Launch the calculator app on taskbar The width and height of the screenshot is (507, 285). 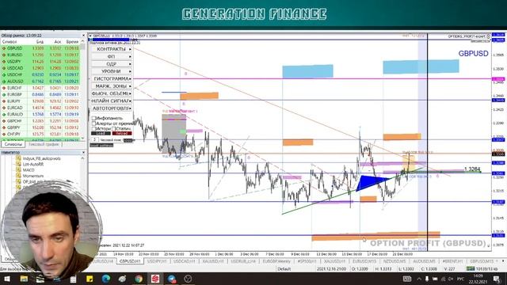point(73,279)
